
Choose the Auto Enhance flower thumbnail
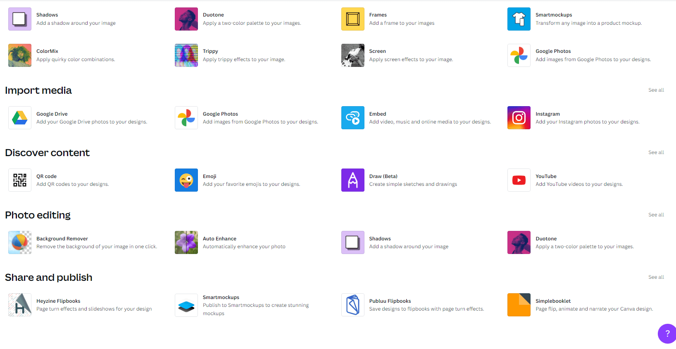(186, 242)
